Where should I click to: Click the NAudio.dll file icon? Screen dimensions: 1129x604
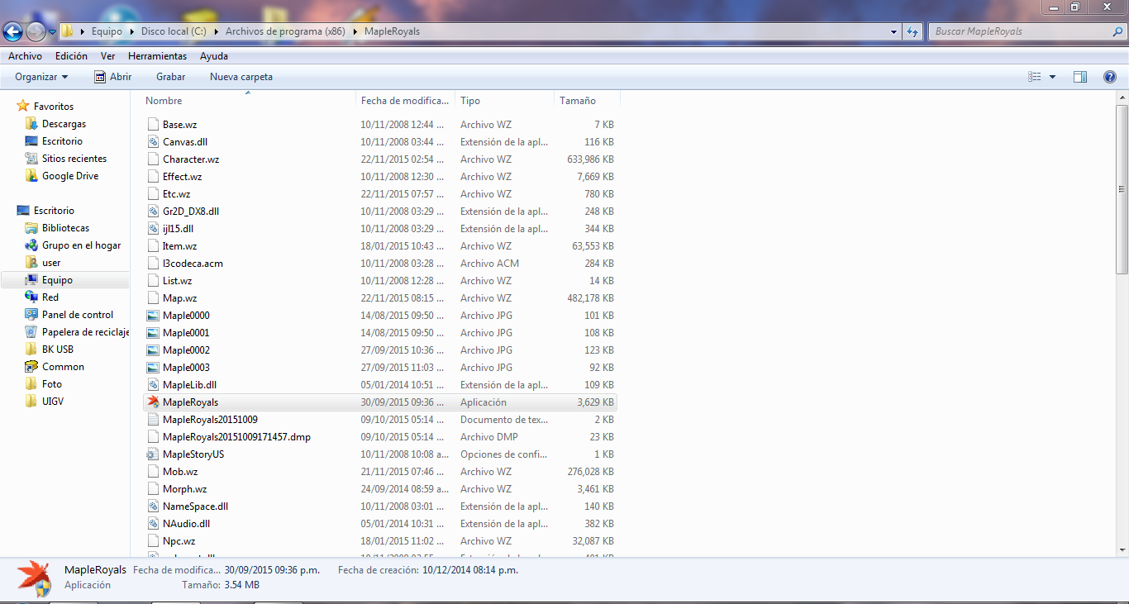152,524
